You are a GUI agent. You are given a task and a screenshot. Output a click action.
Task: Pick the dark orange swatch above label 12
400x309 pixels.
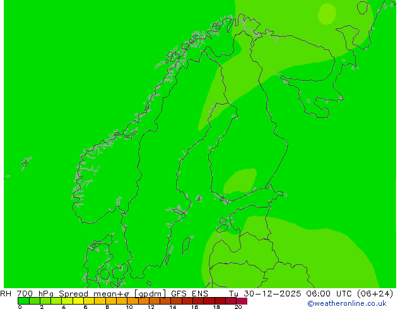point(155,301)
